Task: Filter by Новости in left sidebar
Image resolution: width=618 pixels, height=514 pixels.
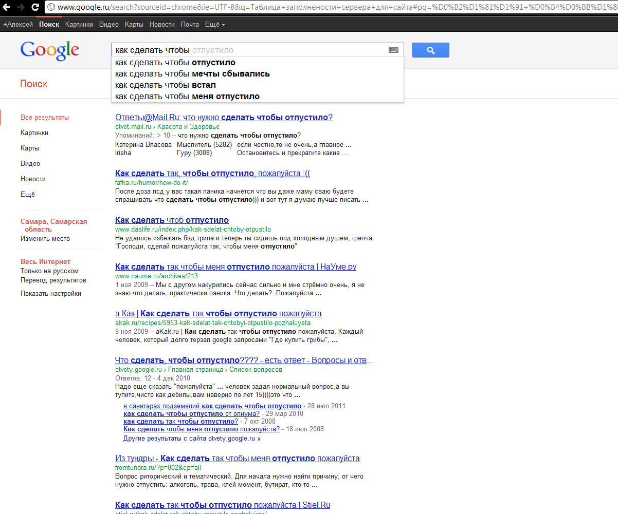Action: pyautogui.click(x=33, y=179)
